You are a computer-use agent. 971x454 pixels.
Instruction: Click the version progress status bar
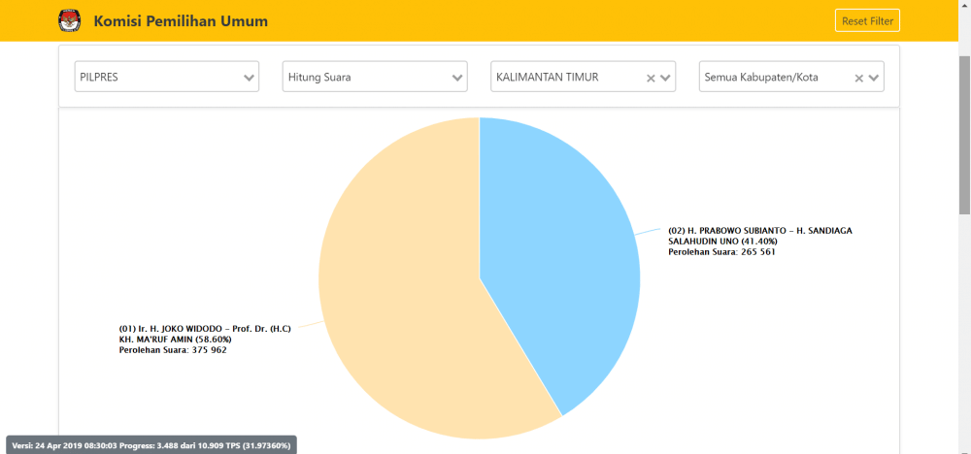[x=151, y=444]
